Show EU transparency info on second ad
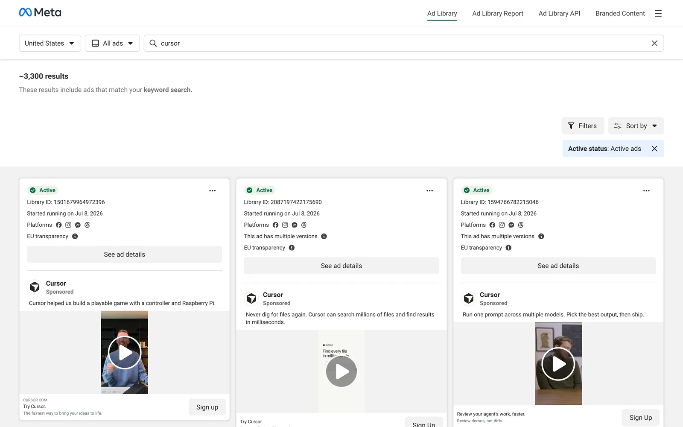This screenshot has height=427, width=683. (292, 248)
